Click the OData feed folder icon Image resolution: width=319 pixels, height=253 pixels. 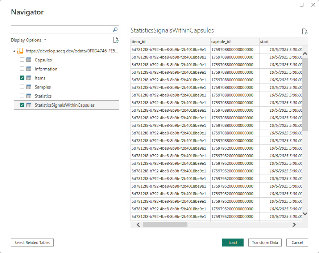pyautogui.click(x=20, y=51)
